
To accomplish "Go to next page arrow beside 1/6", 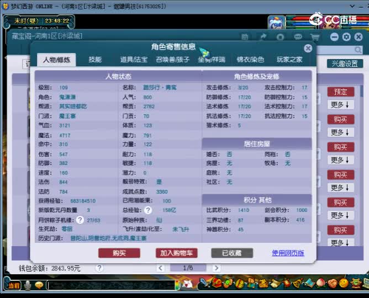I will 217,268.
